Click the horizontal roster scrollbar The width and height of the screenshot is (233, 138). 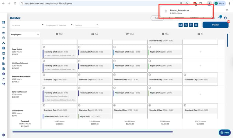pos(93,132)
